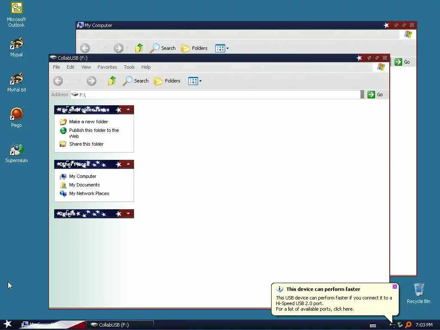The image size is (440, 330).
Task: Open My Network Places link
Action: [x=89, y=193]
